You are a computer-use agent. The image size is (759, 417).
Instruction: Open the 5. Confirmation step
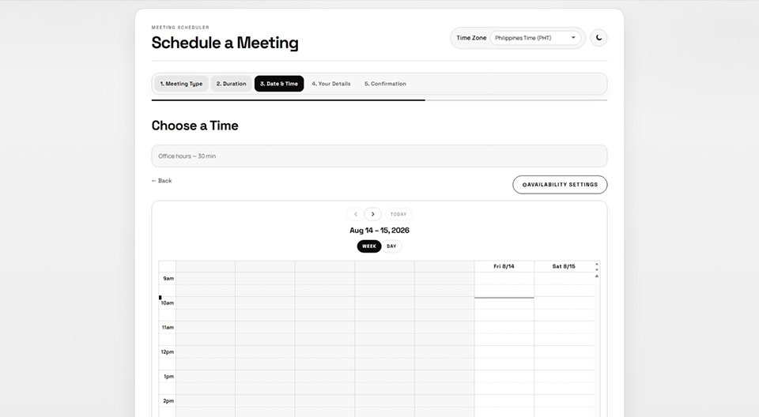[385, 84]
